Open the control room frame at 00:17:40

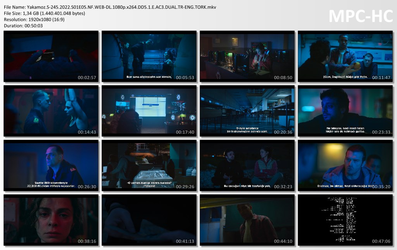pos(149,111)
